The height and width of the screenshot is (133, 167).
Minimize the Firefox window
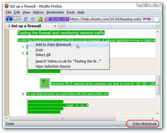coord(140,5)
